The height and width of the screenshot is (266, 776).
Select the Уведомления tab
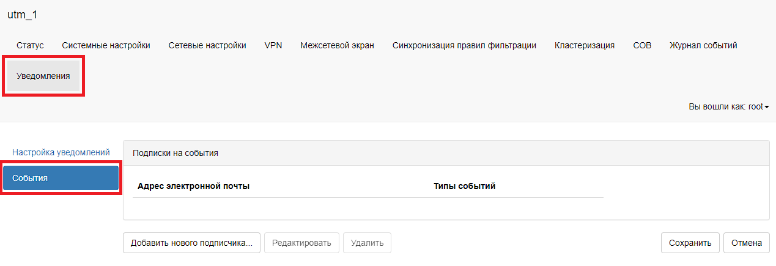(43, 76)
